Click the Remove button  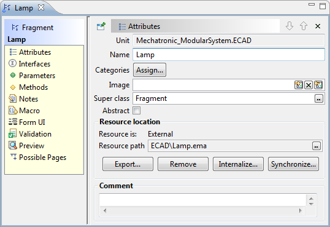[183, 164]
